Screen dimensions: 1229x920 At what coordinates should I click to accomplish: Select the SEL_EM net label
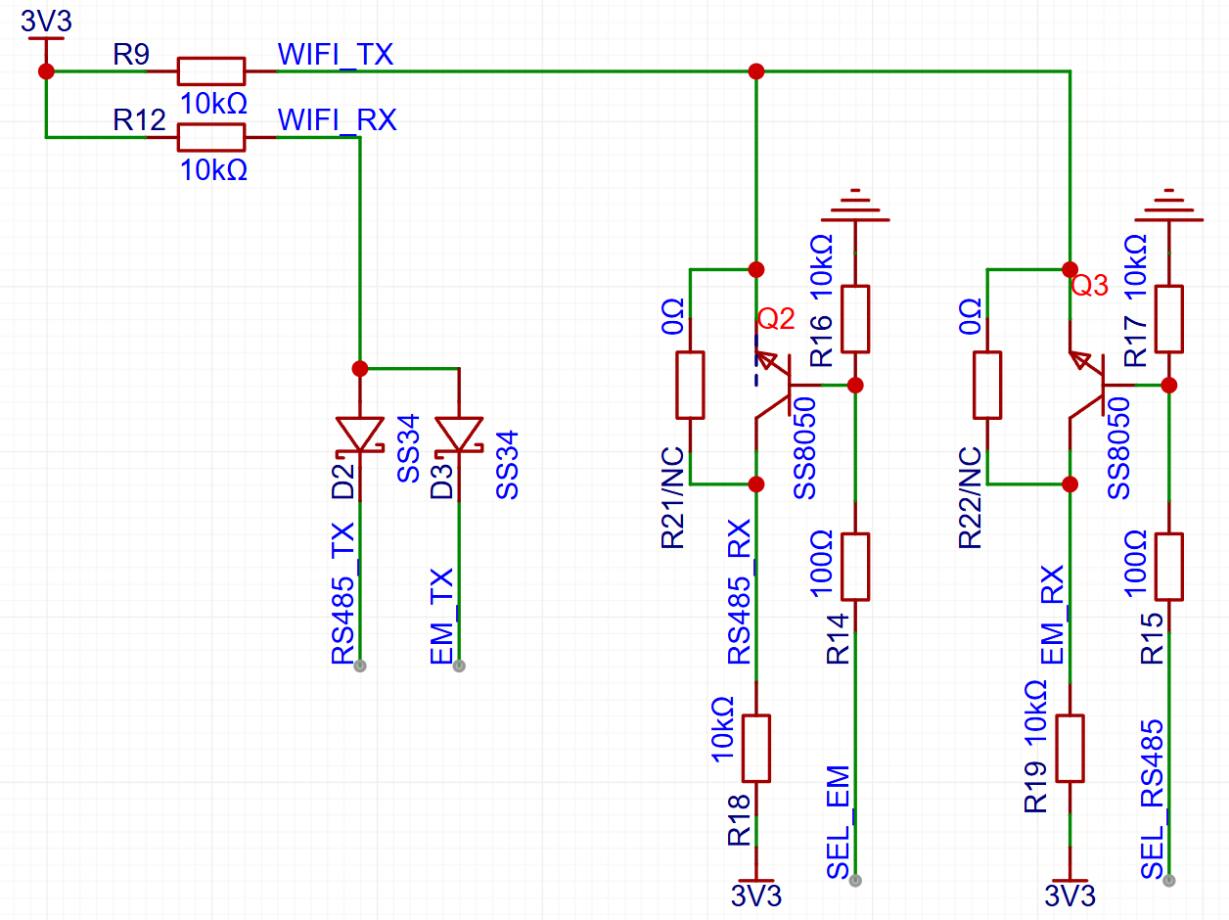pyautogui.click(x=839, y=822)
